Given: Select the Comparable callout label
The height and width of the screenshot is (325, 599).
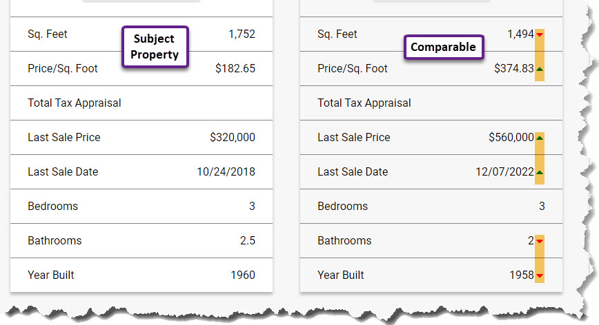Looking at the screenshot, I should [444, 48].
